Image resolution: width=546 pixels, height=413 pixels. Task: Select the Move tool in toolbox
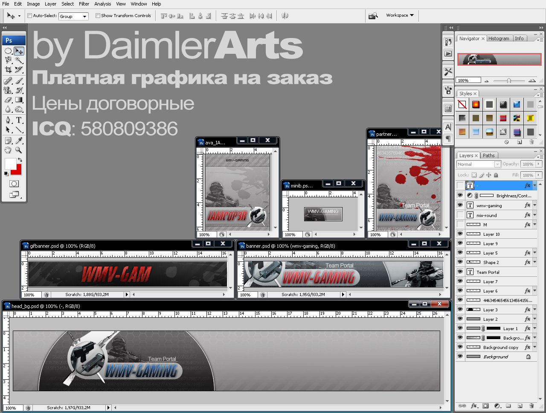(x=19, y=51)
